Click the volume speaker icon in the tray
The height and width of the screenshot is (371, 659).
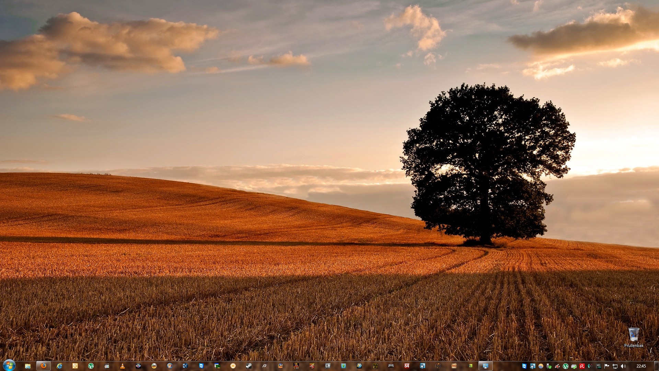pos(623,366)
